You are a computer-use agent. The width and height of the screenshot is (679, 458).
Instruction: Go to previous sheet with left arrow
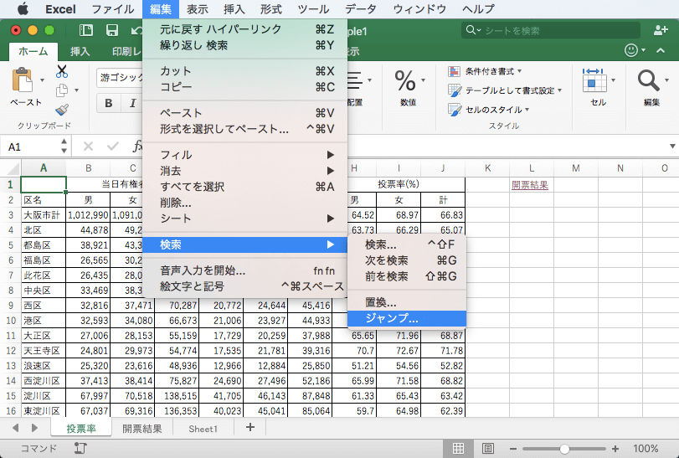[x=16, y=428]
